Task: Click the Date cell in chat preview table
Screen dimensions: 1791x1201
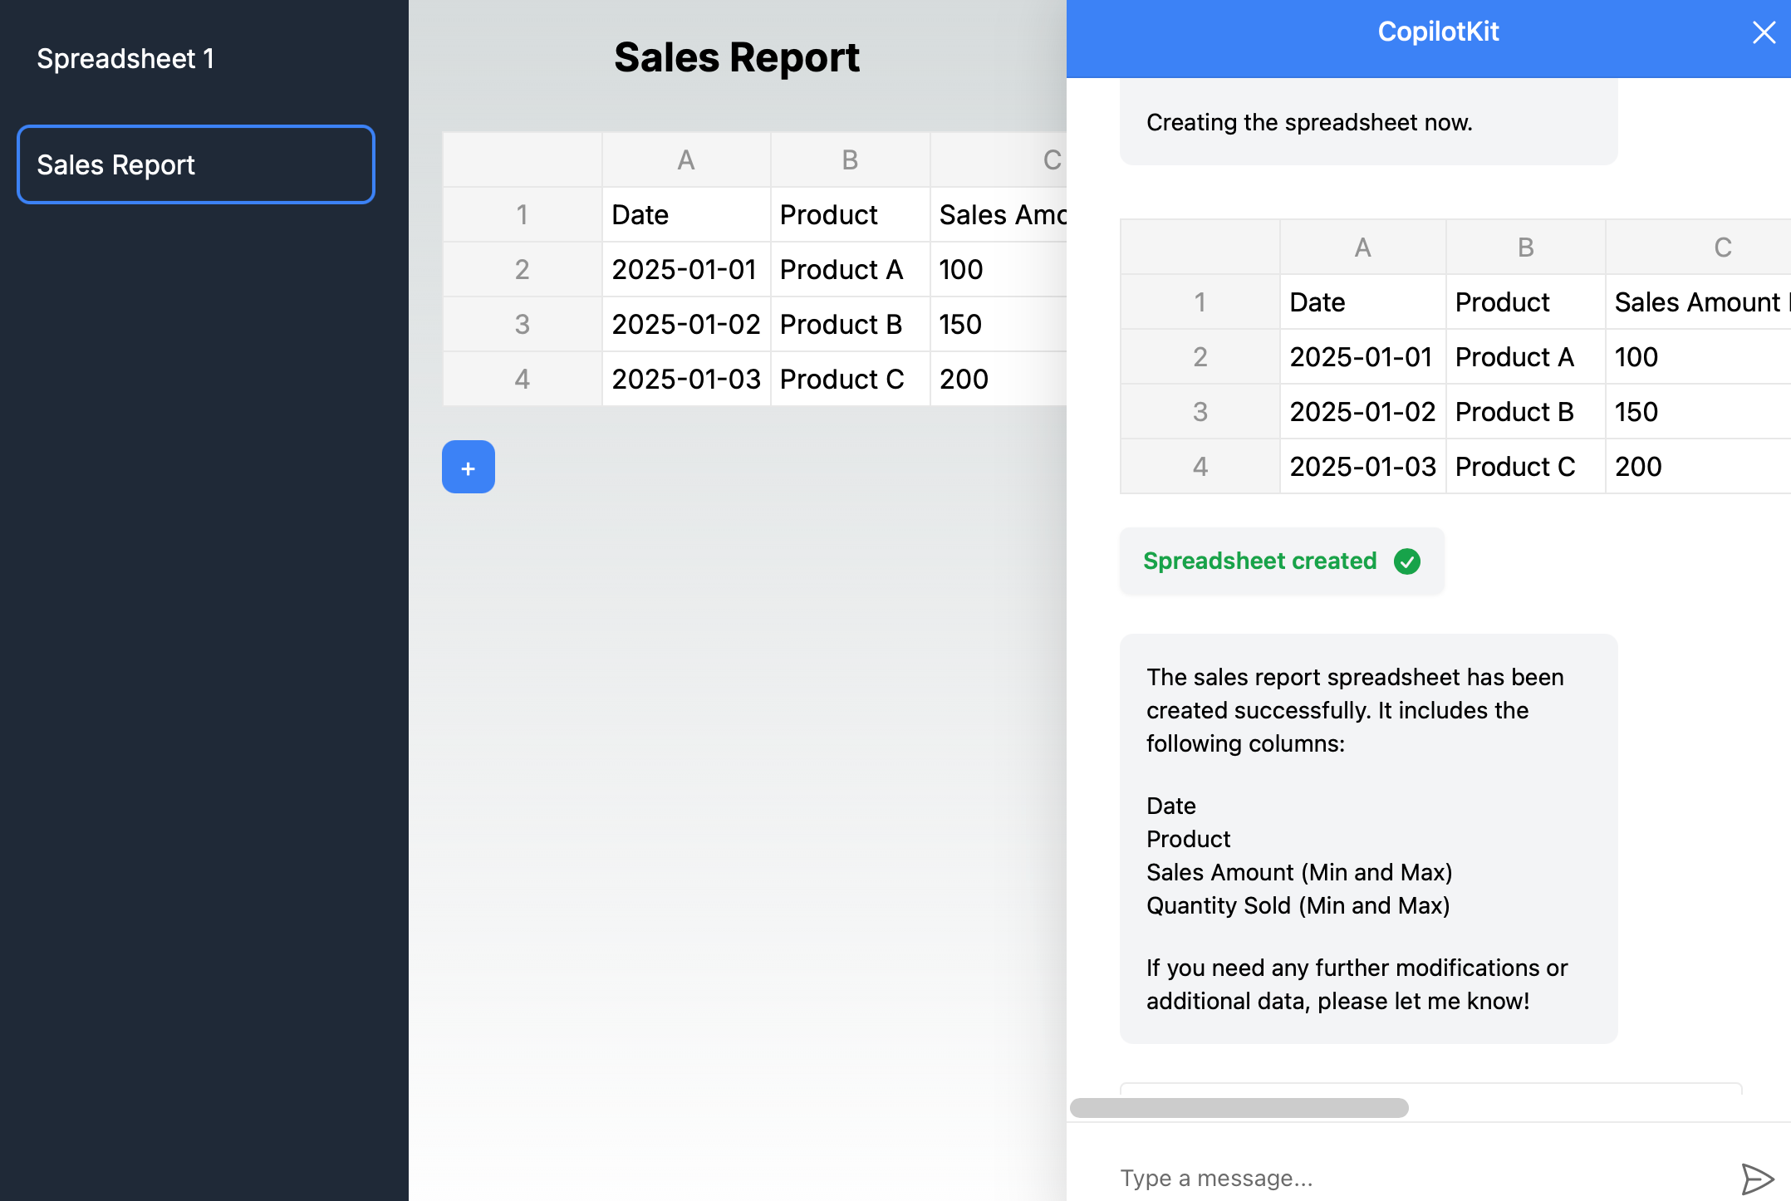Action: coord(1363,301)
